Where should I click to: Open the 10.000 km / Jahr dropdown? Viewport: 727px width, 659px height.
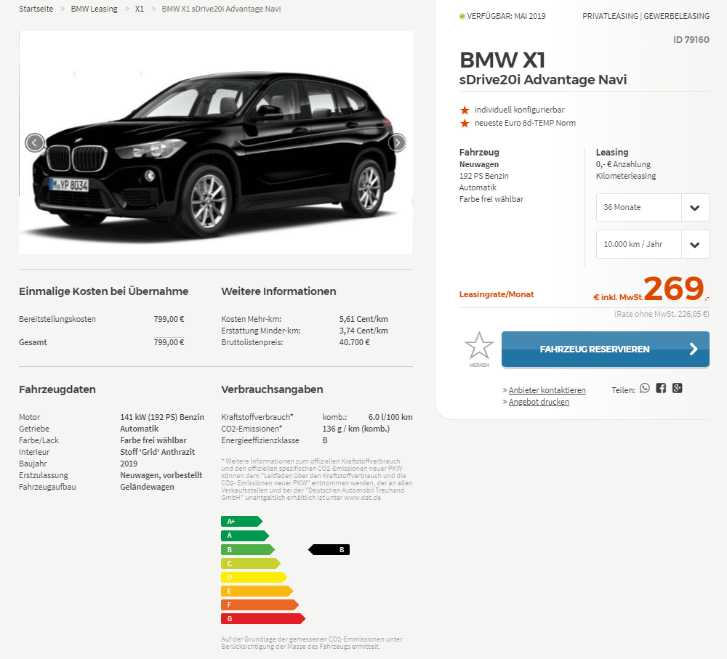click(x=652, y=244)
